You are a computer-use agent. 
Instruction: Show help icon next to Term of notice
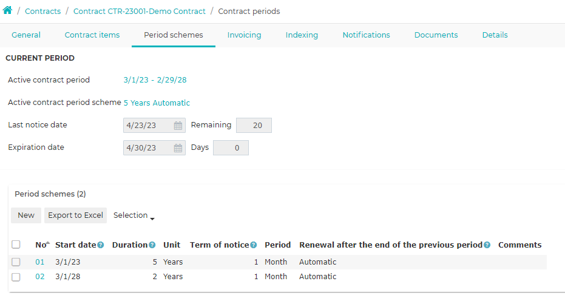point(254,245)
